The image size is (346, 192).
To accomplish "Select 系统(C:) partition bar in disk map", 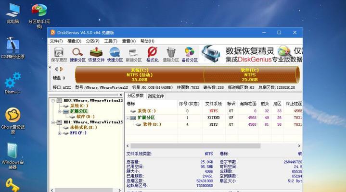I will (140, 75).
